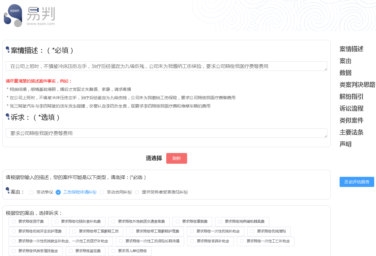Check 要求赔偿供养亲属抚恤金 checkbox

[x=14, y=251]
